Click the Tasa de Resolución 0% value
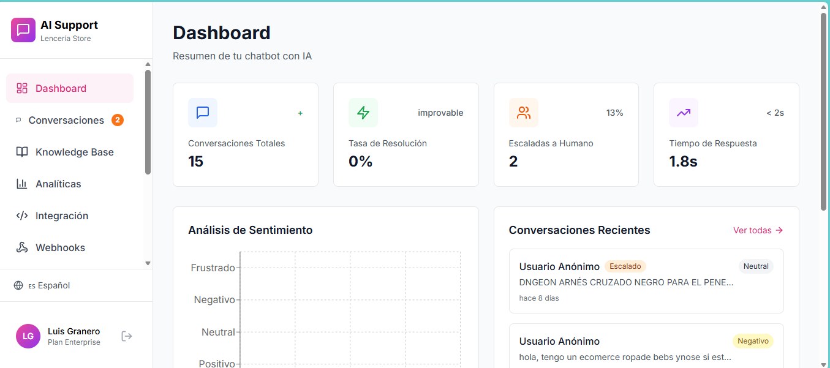This screenshot has height=368, width=830. coord(361,162)
